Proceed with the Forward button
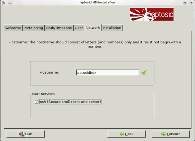 click(x=170, y=134)
